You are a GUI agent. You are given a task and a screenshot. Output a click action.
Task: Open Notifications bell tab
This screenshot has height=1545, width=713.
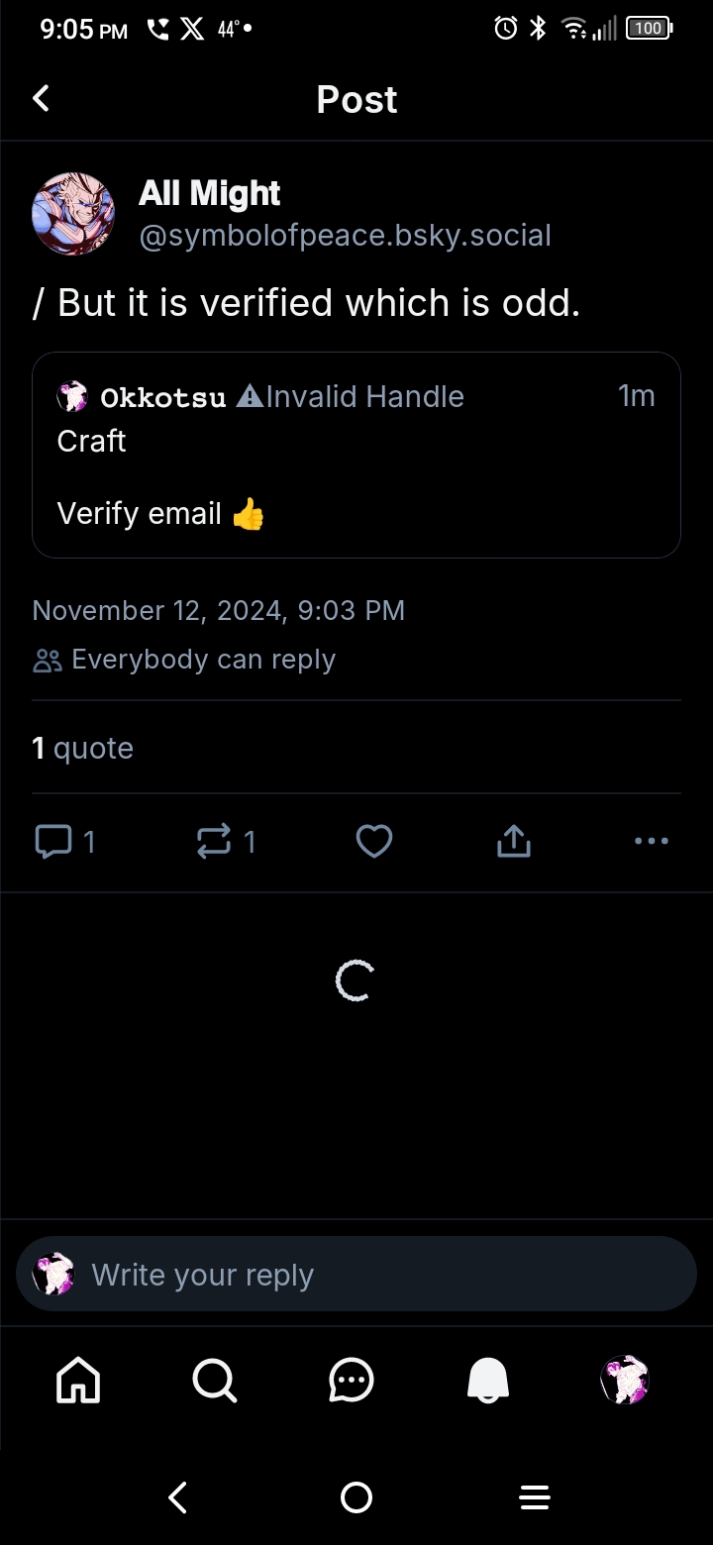(x=487, y=1380)
